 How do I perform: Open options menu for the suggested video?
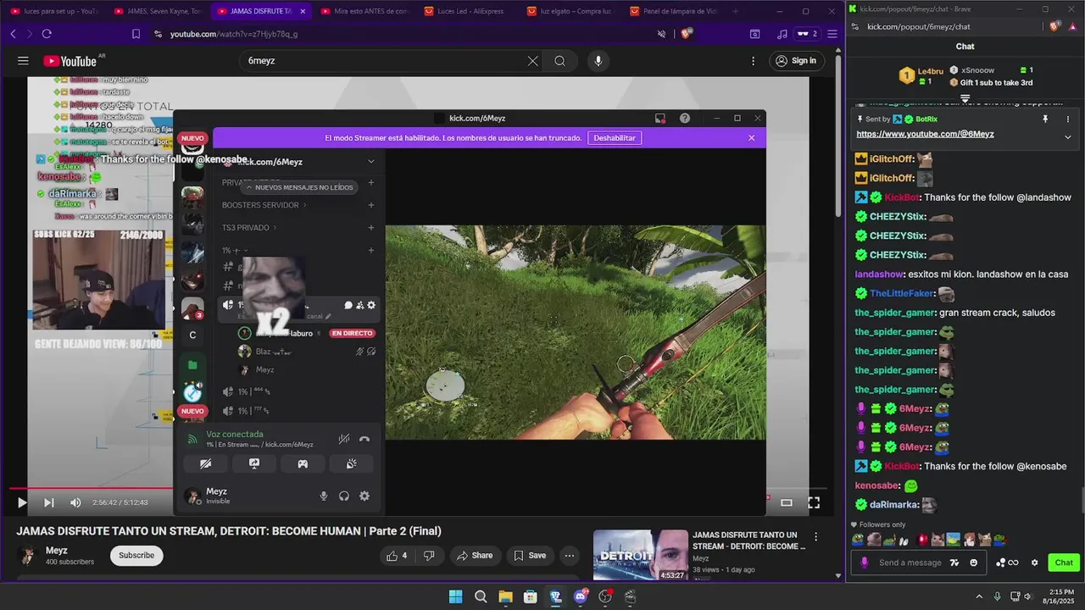coord(816,537)
